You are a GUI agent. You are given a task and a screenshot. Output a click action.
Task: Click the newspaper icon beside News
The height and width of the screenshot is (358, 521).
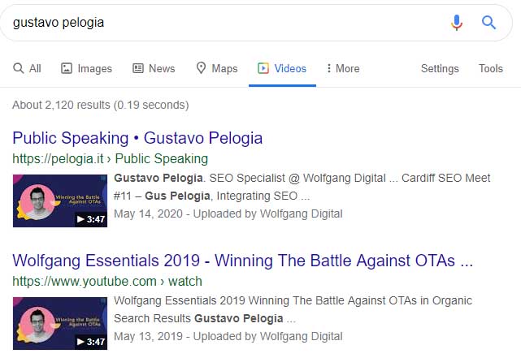(x=138, y=68)
